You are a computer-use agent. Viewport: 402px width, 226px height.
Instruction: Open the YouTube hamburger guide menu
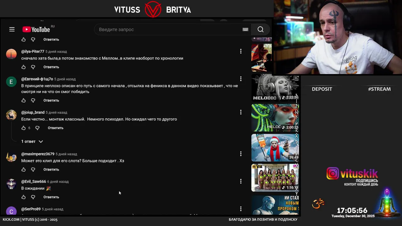coord(12,30)
